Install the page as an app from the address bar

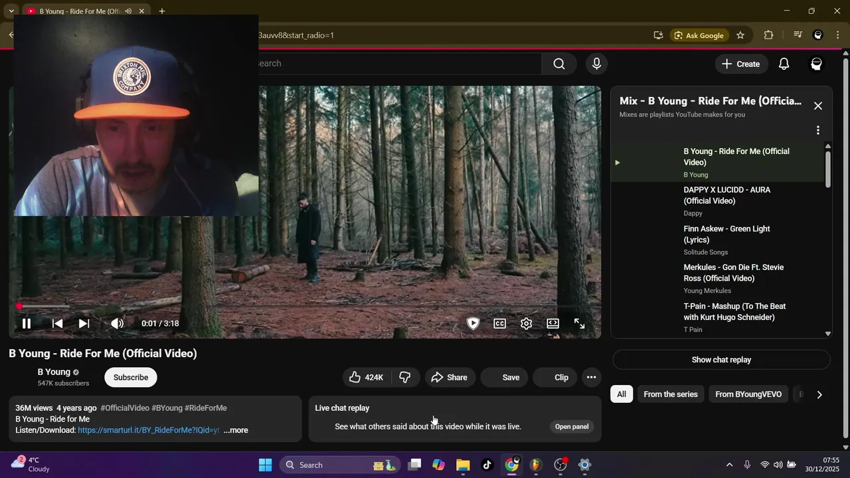(658, 35)
